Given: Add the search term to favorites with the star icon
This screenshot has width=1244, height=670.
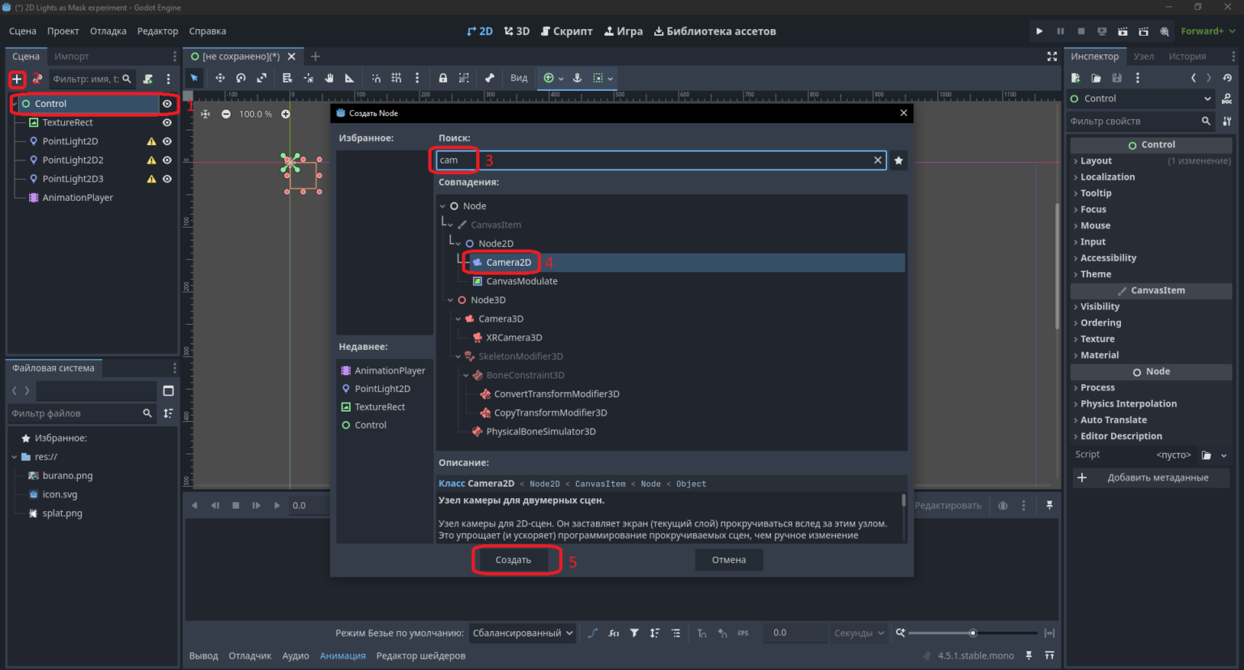Looking at the screenshot, I should click(898, 160).
